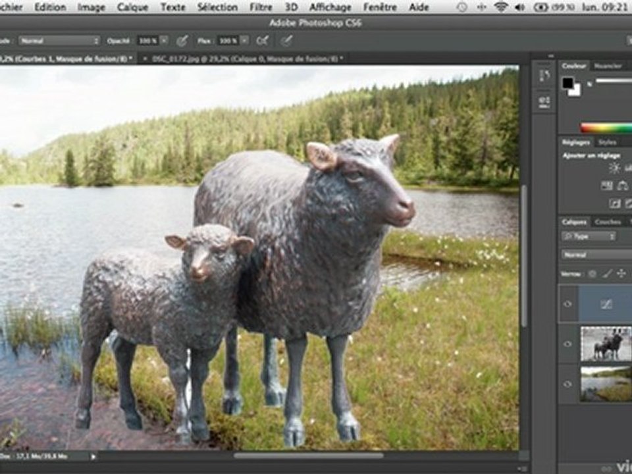Select the Curves adjustment layer icon
The width and height of the screenshot is (632, 474).
pos(606,304)
